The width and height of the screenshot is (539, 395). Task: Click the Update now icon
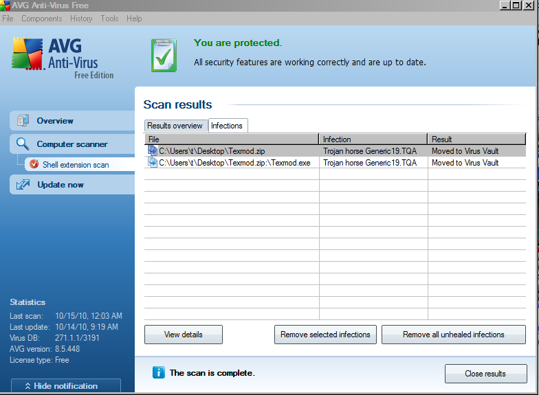pos(23,184)
